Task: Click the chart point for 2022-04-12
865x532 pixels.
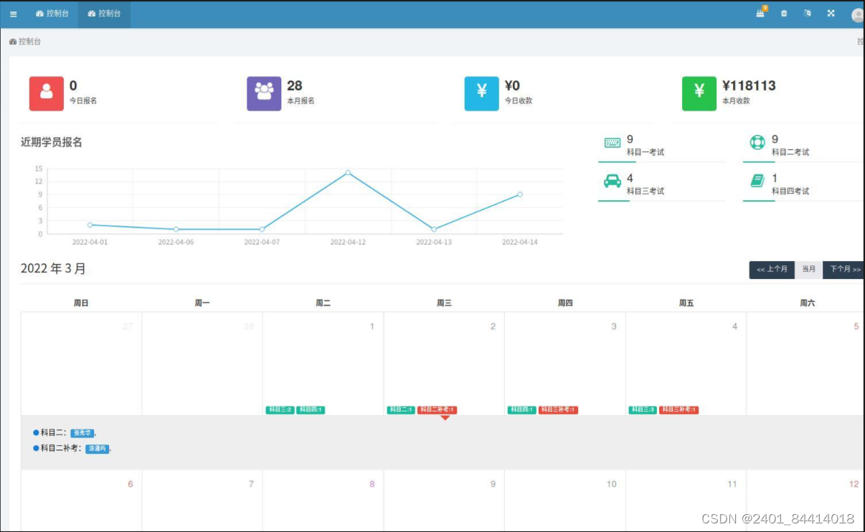Action: point(348,173)
